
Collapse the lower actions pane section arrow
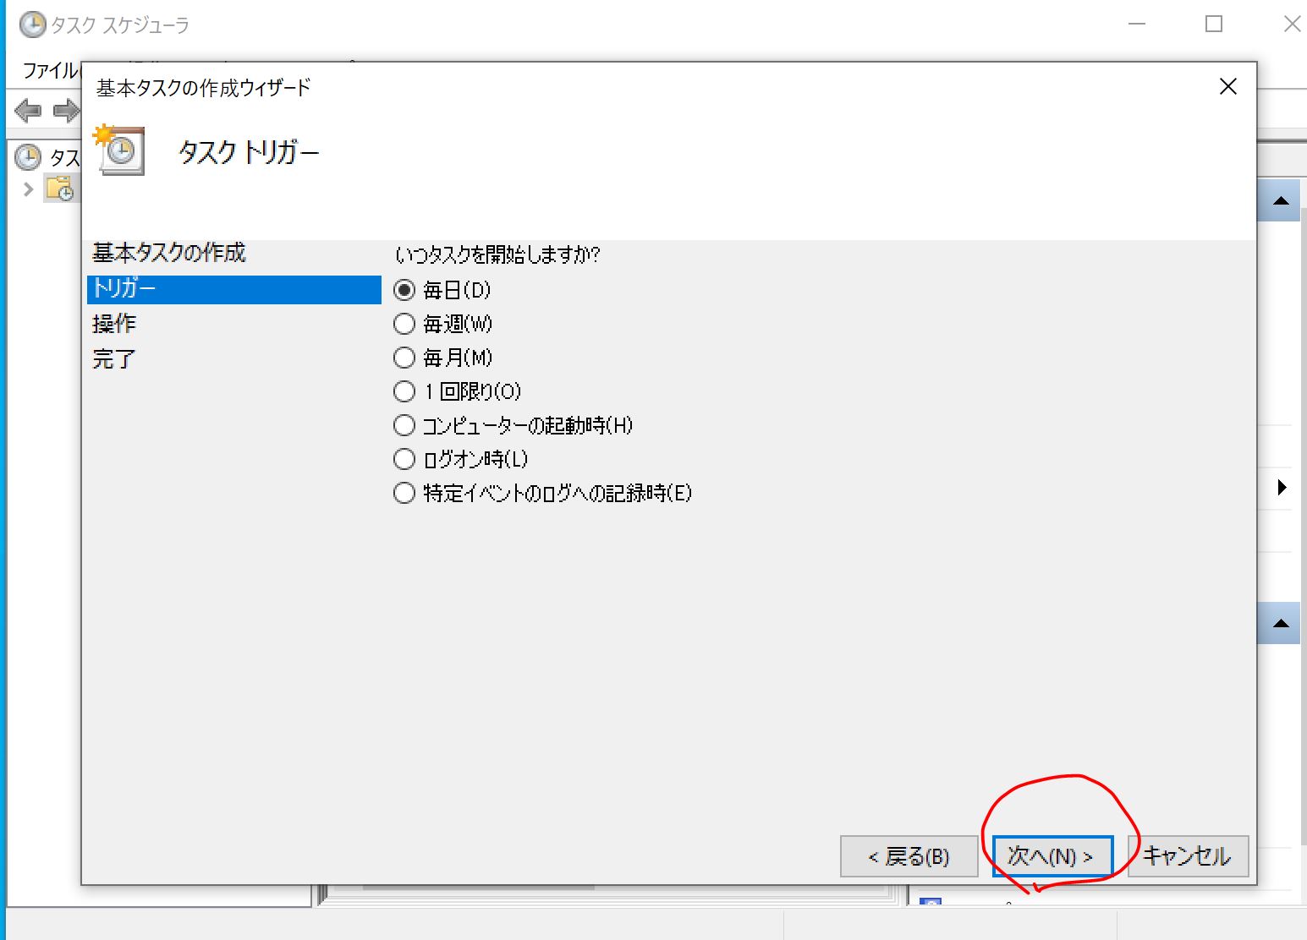1281,624
